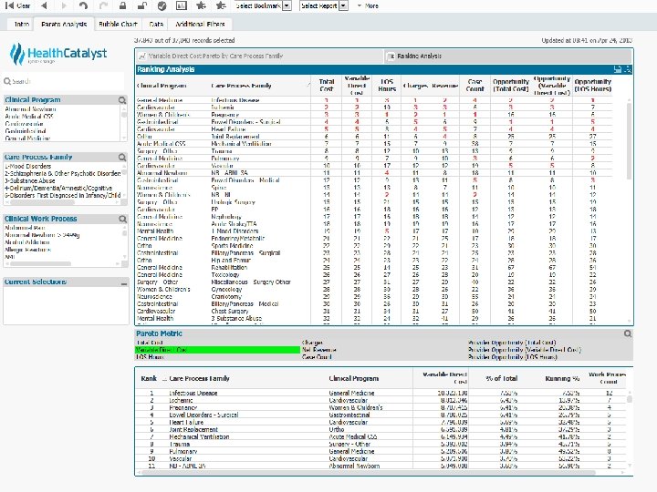Screen dimensions: 657x492
Task: Sort by the Opportunity (LOS Hours) column header
Action: coord(592,86)
